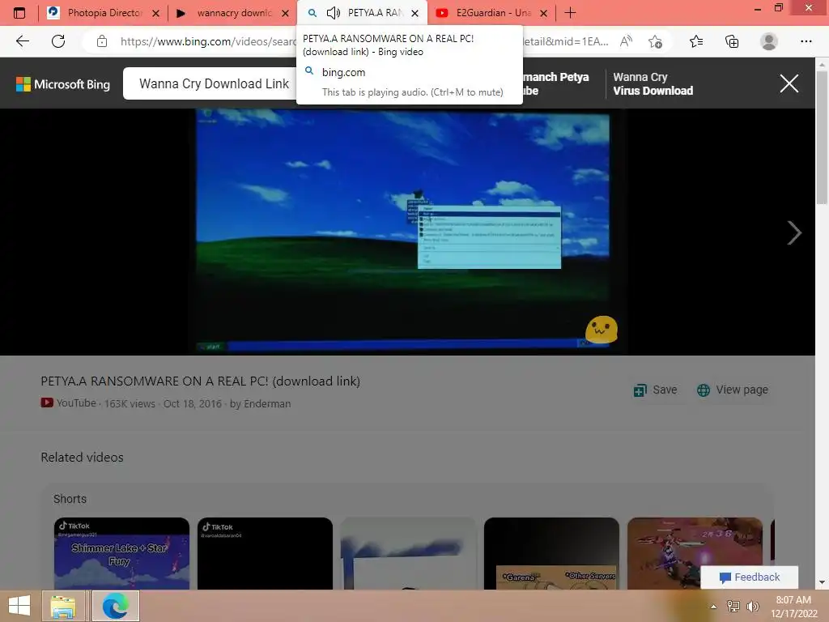Close the wannacry download tab
This screenshot has width=829, height=622.
click(285, 13)
